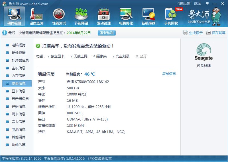Click 生成报告 to generate a report
228x162 pixels.
tap(193, 33)
